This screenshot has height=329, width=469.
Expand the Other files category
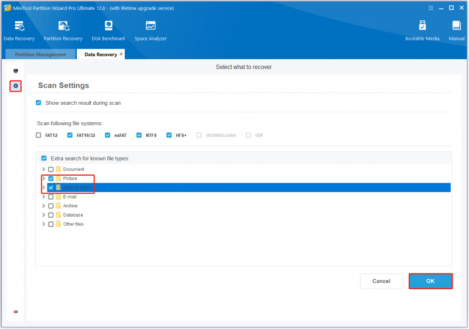pos(43,224)
